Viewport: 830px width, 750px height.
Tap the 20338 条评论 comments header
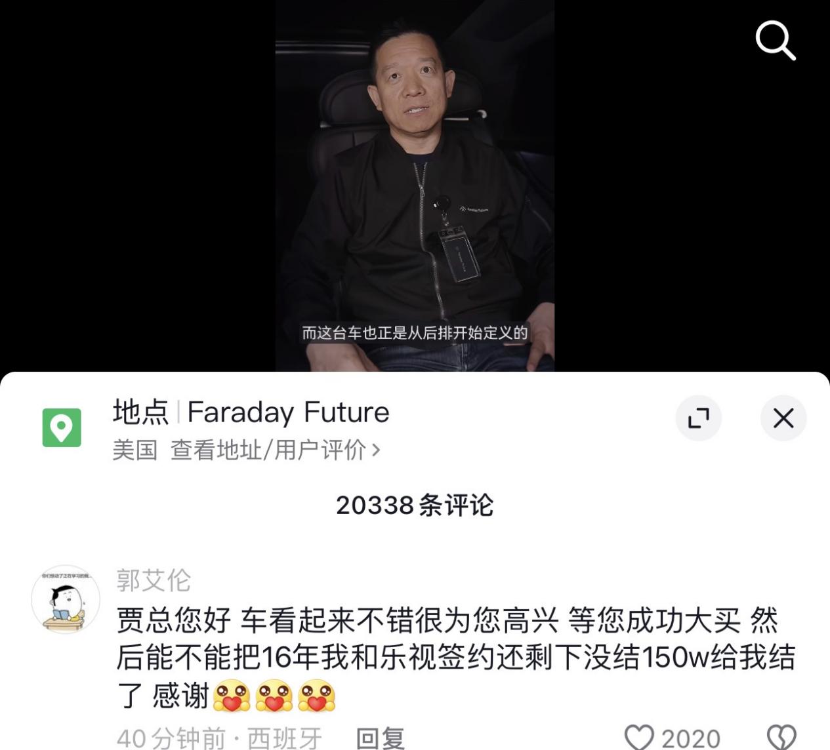coord(415,505)
